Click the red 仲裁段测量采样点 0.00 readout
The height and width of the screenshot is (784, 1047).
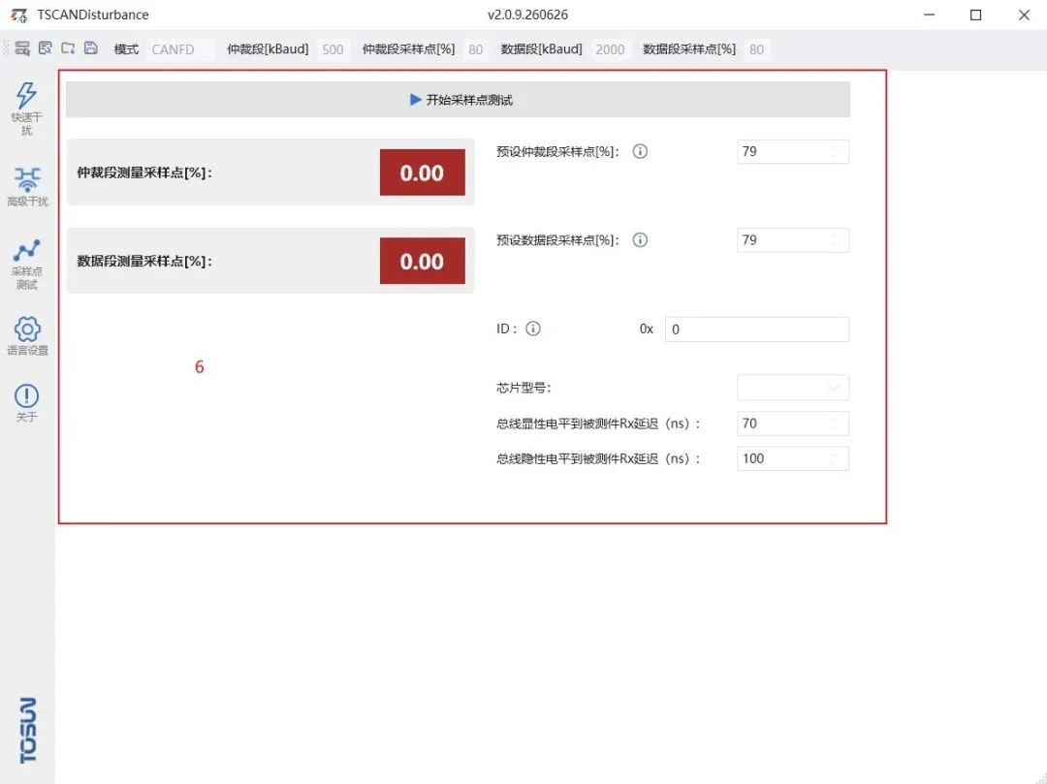pyautogui.click(x=422, y=172)
